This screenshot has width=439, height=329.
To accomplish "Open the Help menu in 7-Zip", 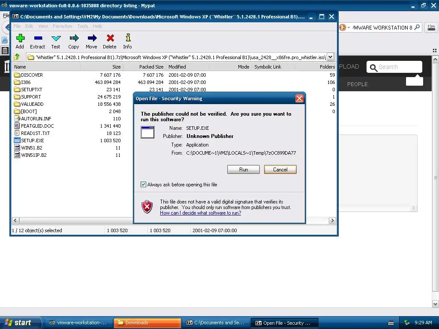I will tap(97, 26).
